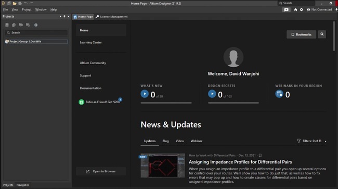This screenshot has height=189, width=338.
Task: Select Project Group 1.DsnWrk tree item
Action: click(36, 42)
